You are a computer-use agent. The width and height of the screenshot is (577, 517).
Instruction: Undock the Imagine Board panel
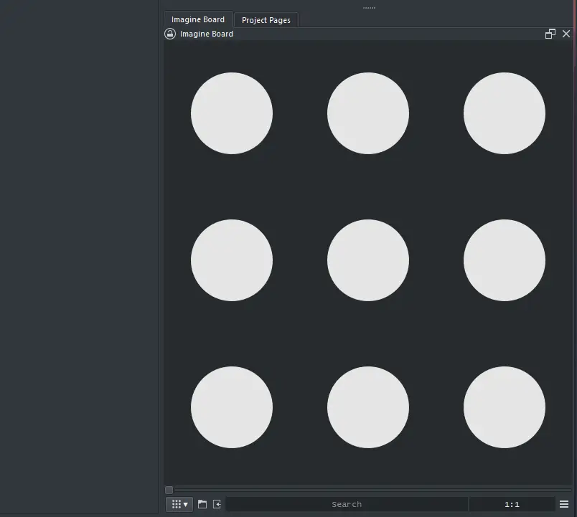coord(550,34)
